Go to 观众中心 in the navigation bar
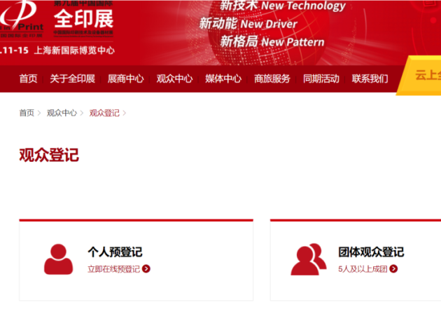 tap(174, 78)
